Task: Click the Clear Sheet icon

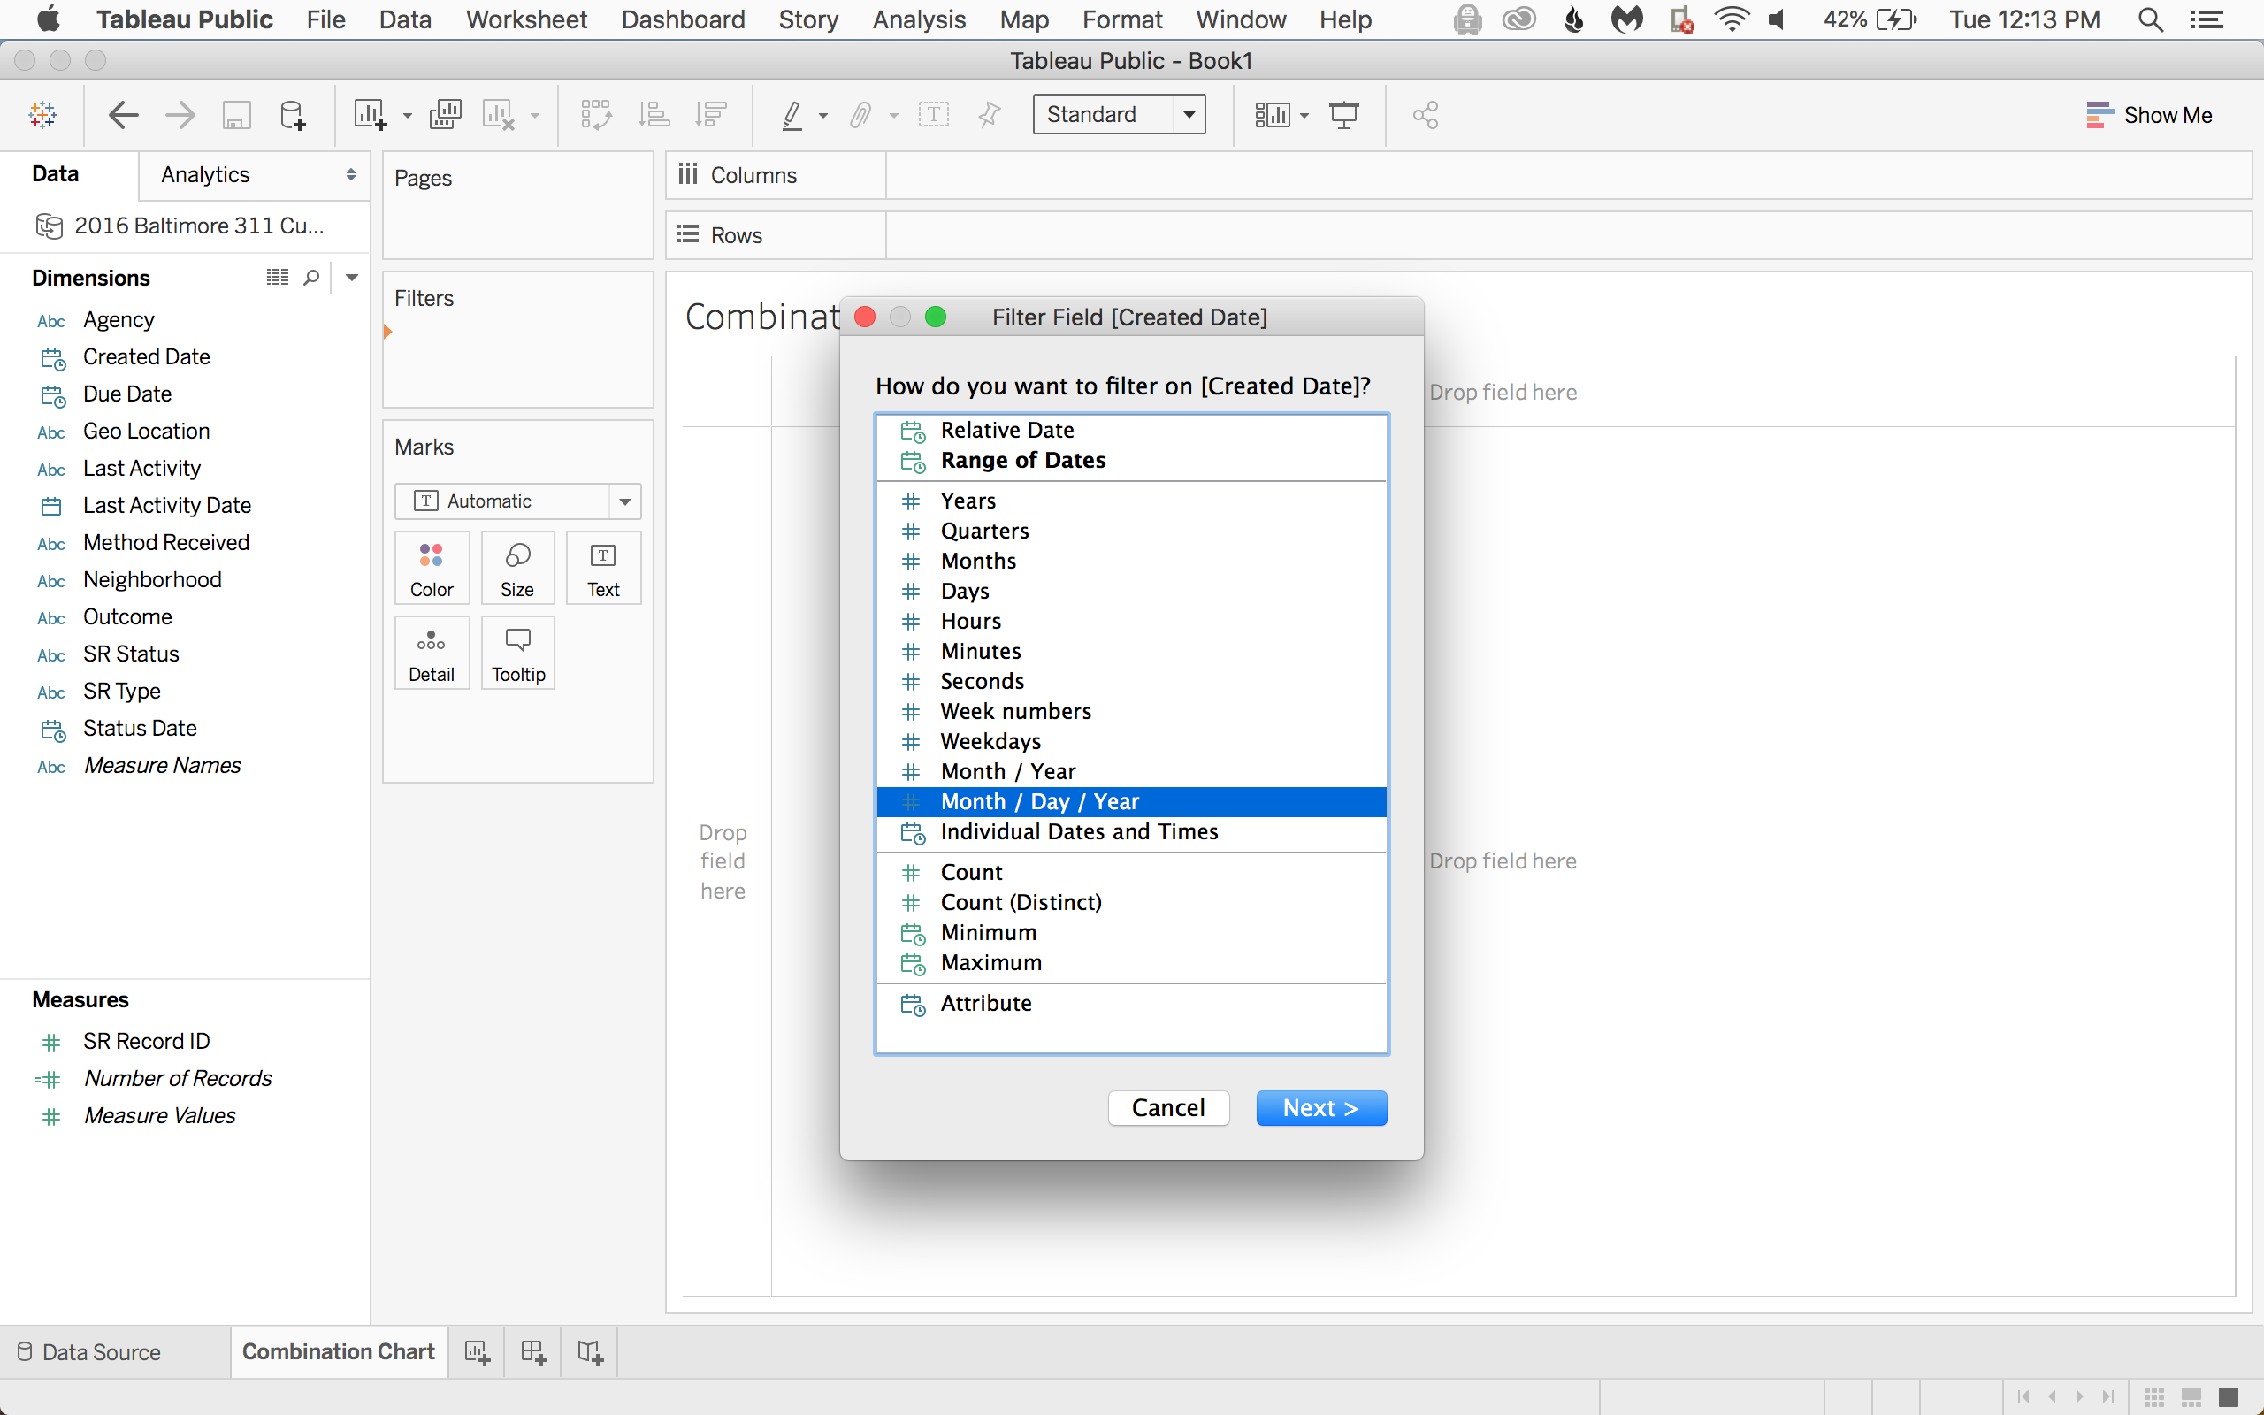Action: (x=499, y=115)
